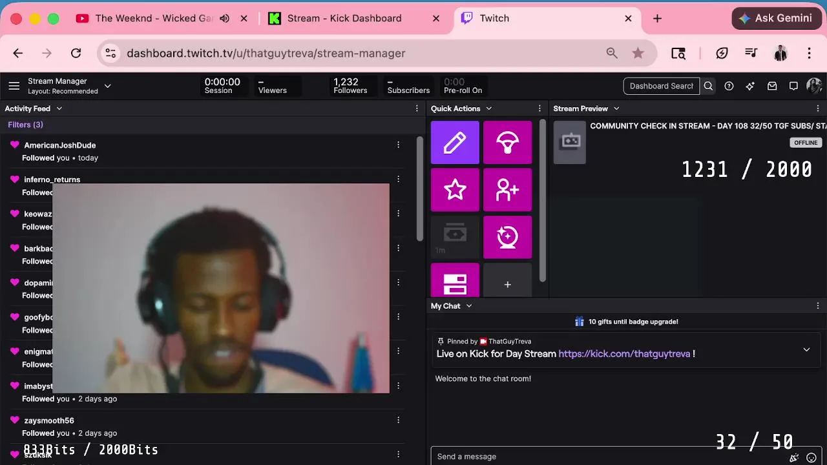Expand the Stream Preview dropdown
The width and height of the screenshot is (827, 465).
616,108
